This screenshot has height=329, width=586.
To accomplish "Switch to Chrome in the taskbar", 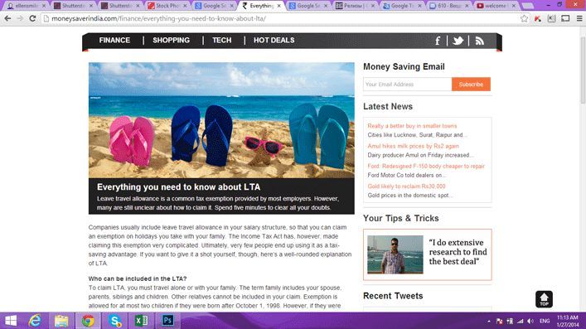I will (x=88, y=321).
